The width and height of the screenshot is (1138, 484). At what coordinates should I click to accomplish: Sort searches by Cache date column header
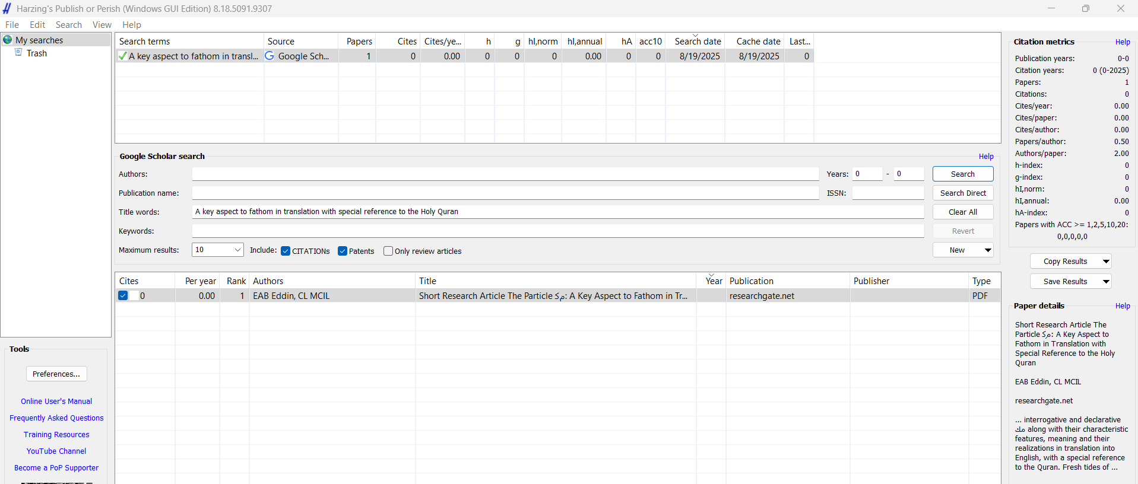(x=755, y=41)
